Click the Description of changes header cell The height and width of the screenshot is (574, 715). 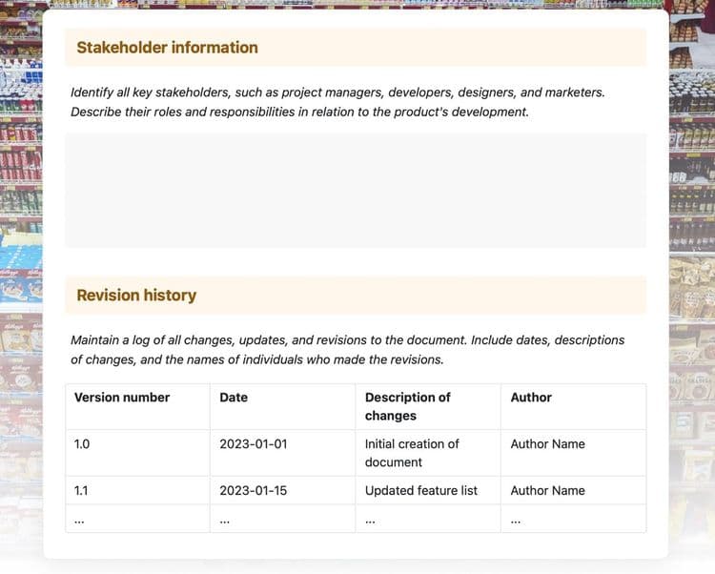428,407
